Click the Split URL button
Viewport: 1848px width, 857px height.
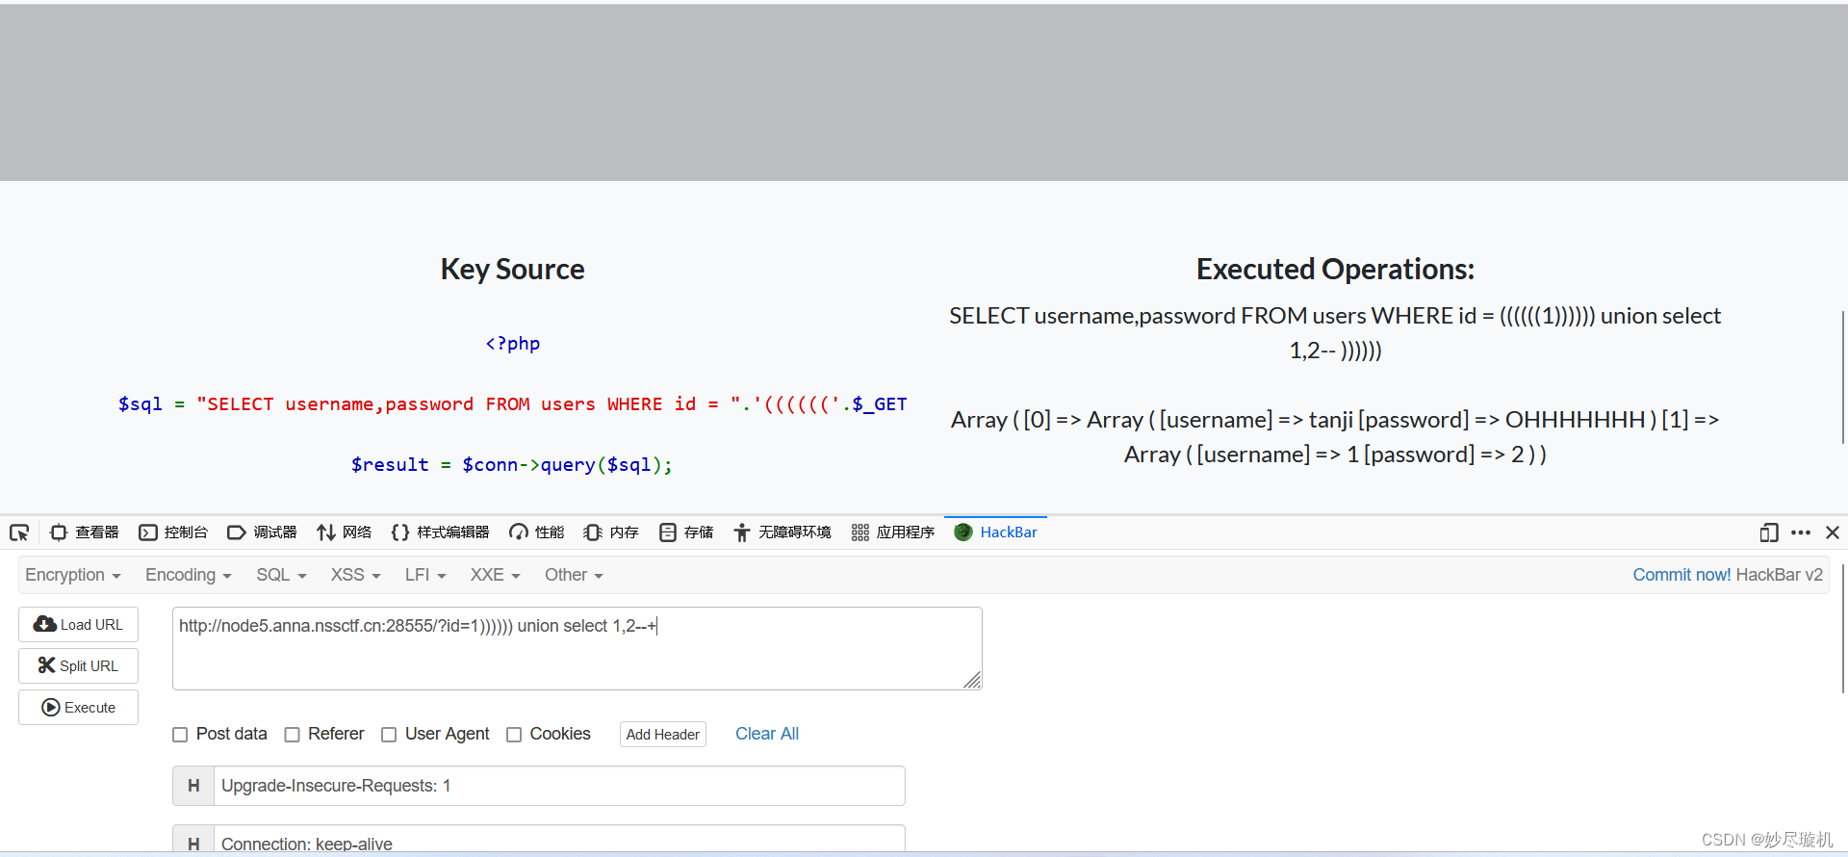(x=78, y=666)
